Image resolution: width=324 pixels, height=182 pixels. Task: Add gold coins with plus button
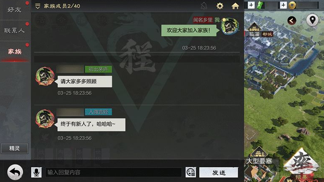pos(283,5)
